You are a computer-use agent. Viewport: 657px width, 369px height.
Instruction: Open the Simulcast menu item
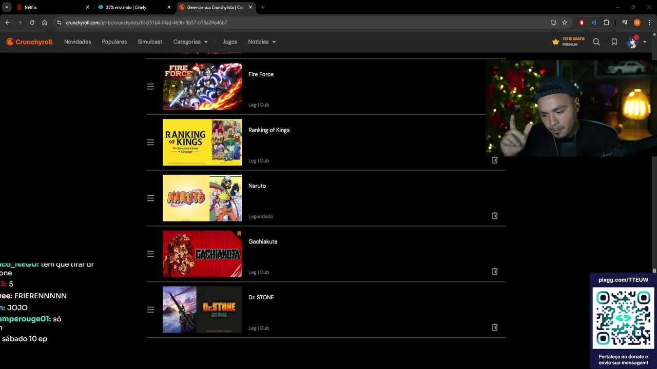coord(150,42)
